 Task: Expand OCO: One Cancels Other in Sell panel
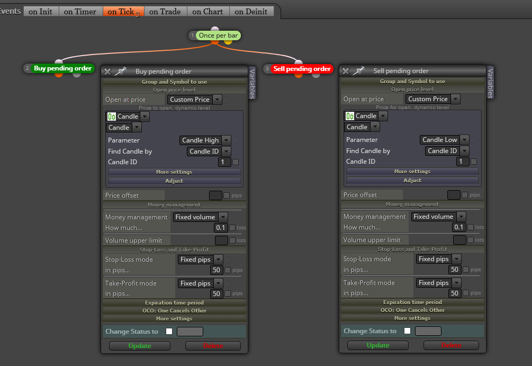[x=412, y=310]
